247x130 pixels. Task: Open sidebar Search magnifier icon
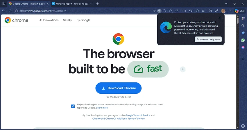coord(243,26)
